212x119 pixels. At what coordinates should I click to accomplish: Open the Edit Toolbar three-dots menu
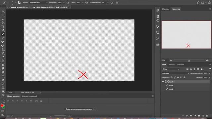[x=3, y=99]
